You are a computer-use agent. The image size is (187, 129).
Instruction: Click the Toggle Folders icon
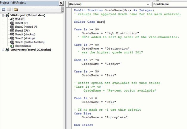16,10
